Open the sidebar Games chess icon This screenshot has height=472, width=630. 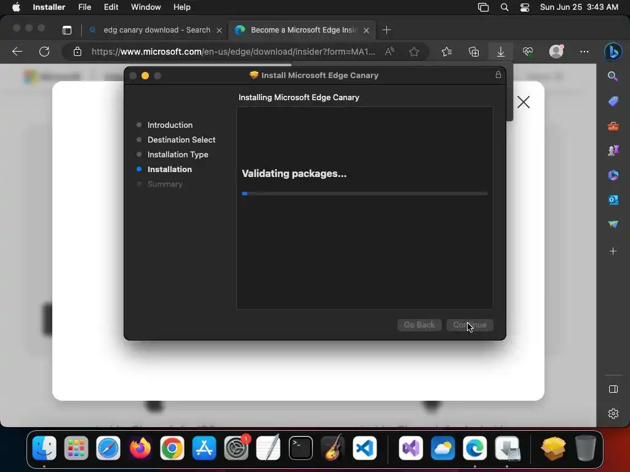(x=613, y=151)
